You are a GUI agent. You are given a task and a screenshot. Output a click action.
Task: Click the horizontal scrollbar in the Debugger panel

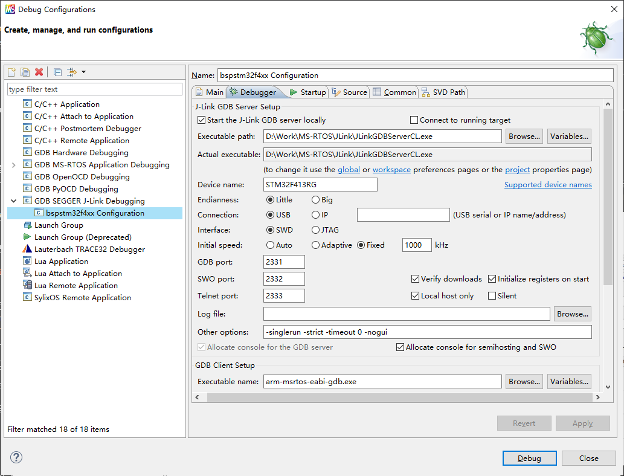393,397
